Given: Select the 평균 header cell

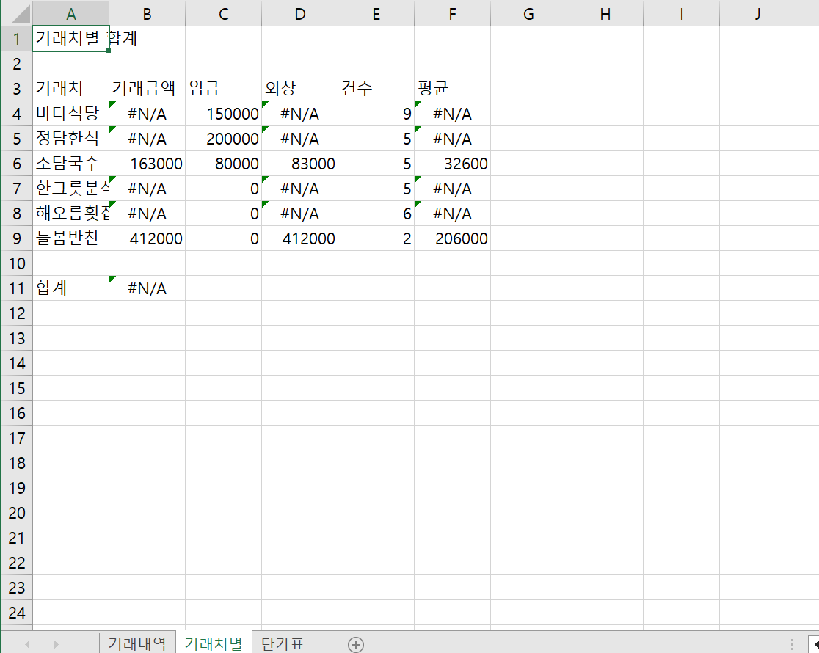Looking at the screenshot, I should [x=452, y=88].
